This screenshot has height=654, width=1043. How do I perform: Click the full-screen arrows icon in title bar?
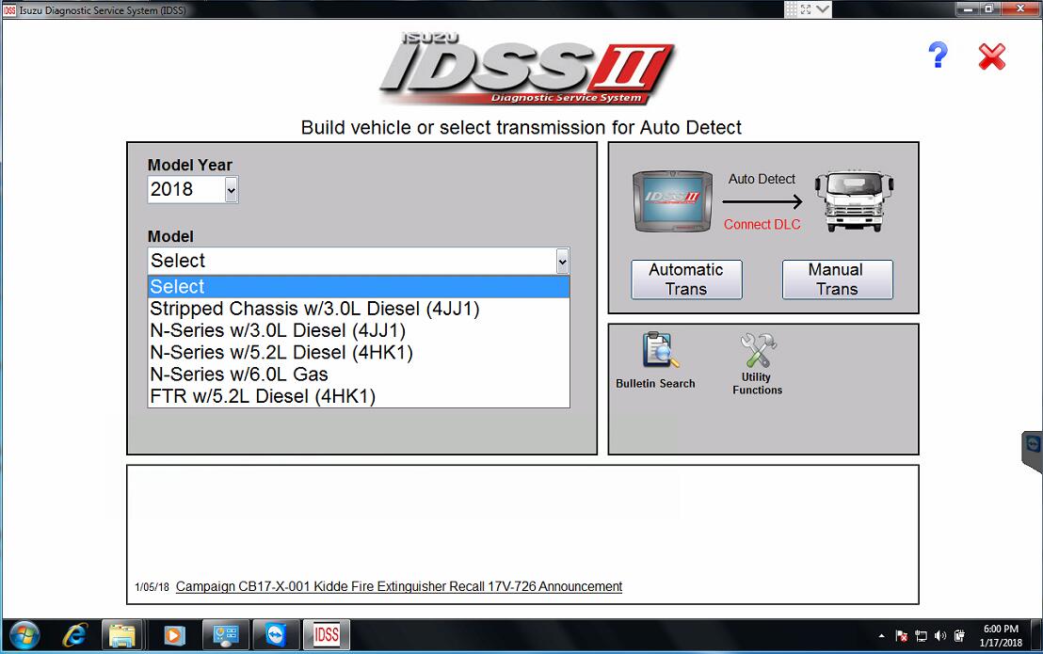[x=806, y=9]
